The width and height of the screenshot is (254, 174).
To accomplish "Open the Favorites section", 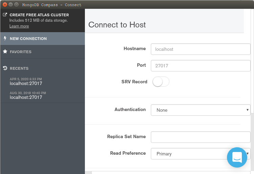I will (x=43, y=52).
